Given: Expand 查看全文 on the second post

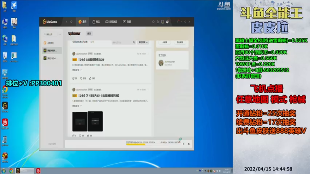Looking at the screenshot, I should click(x=77, y=106).
